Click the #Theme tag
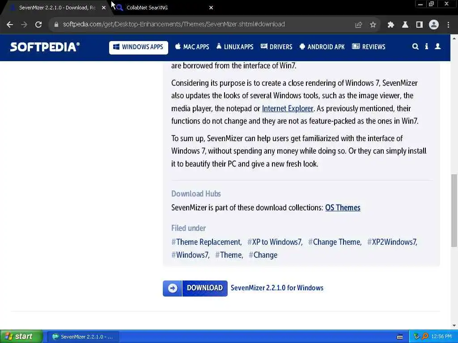The height and width of the screenshot is (343, 458). point(229,255)
